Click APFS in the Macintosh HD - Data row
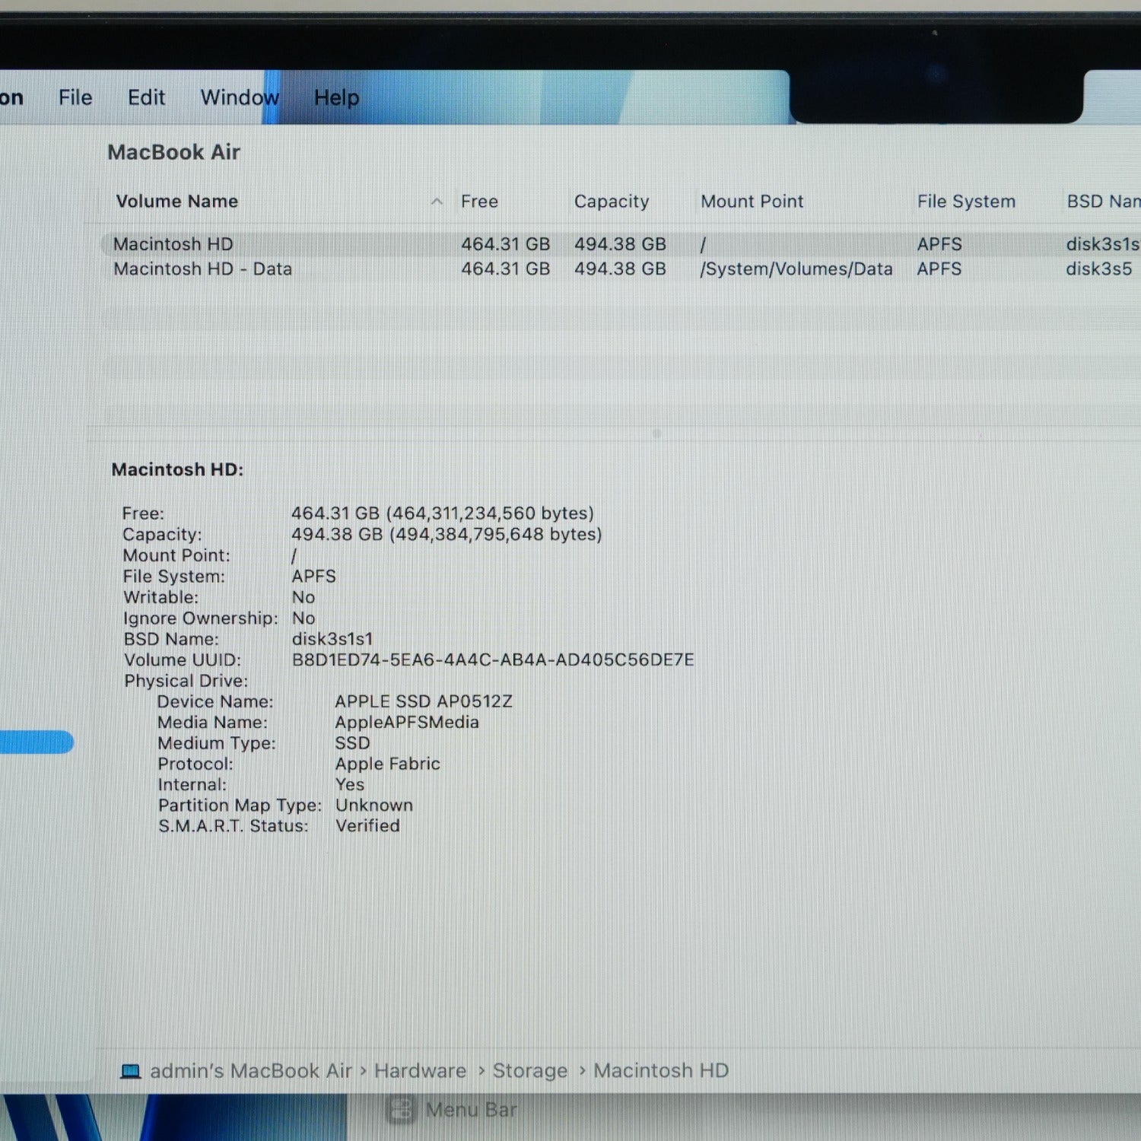Screen dimensions: 1141x1141 (x=939, y=269)
